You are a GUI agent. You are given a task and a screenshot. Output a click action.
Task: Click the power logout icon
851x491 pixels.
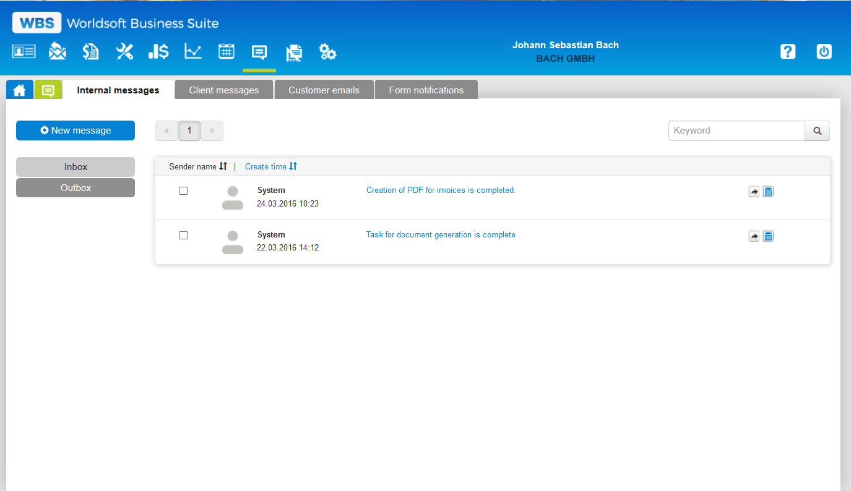tap(824, 51)
